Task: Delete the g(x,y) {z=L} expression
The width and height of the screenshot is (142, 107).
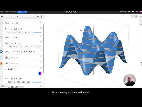Action: [x=41, y=56]
